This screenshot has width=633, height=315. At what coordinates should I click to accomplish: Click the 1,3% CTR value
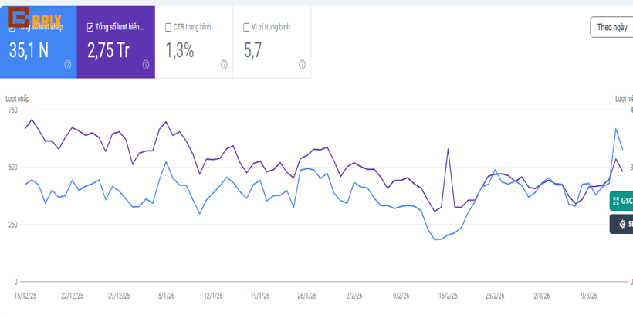click(x=180, y=51)
